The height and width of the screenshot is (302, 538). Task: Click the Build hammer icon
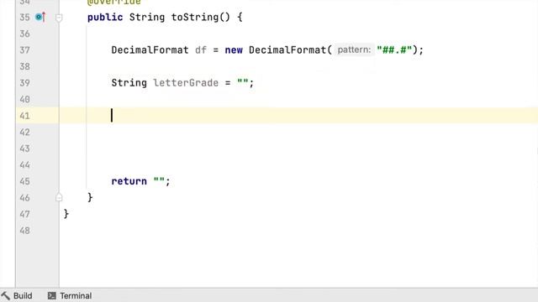coord(6,295)
